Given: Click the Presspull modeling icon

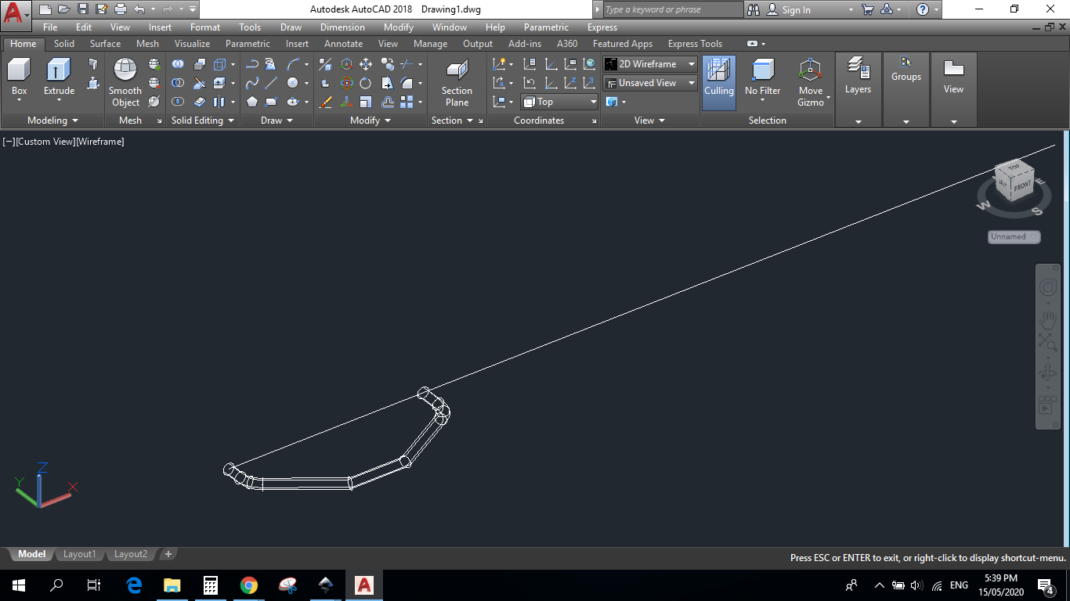Looking at the screenshot, I should (x=93, y=83).
